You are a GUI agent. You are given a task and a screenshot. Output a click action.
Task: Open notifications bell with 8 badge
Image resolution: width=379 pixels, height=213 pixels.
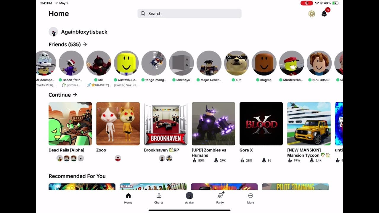click(x=325, y=13)
